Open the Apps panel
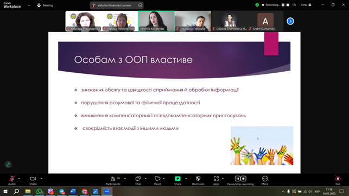The width and height of the screenshot is (349, 196). click(x=216, y=180)
